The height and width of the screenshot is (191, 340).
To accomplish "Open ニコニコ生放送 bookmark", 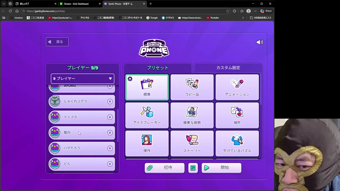I will click(35, 18).
